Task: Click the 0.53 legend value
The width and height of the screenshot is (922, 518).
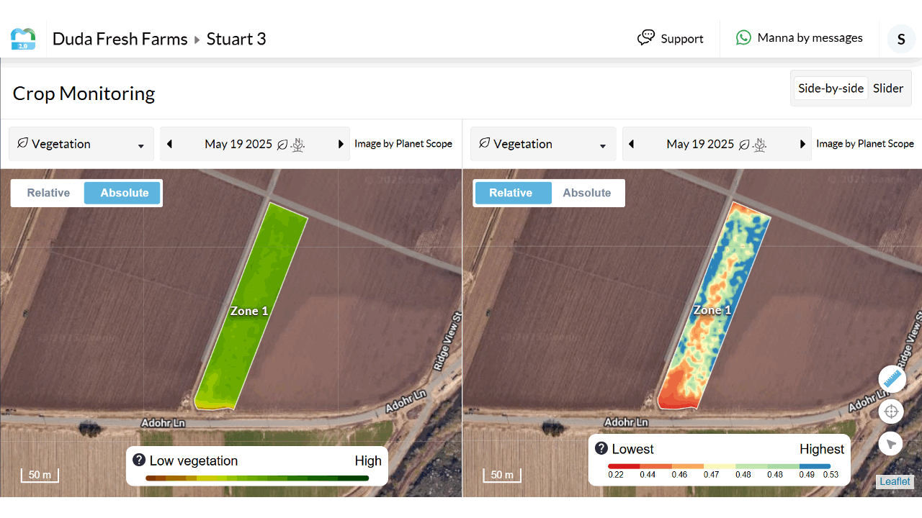Action: (831, 475)
